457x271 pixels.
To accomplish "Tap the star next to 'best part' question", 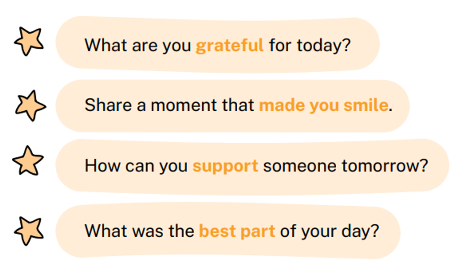I will pos(29,231).
